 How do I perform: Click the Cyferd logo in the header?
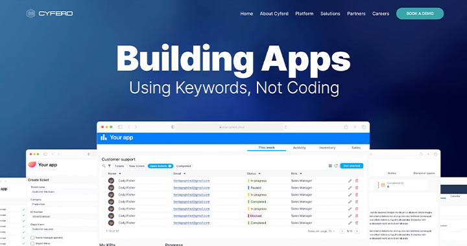49,14
